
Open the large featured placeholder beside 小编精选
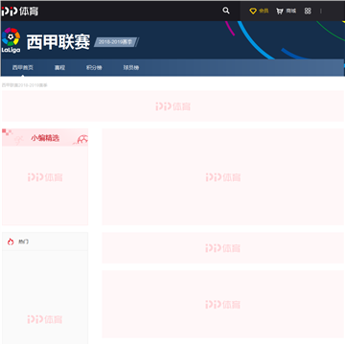pos(223,177)
